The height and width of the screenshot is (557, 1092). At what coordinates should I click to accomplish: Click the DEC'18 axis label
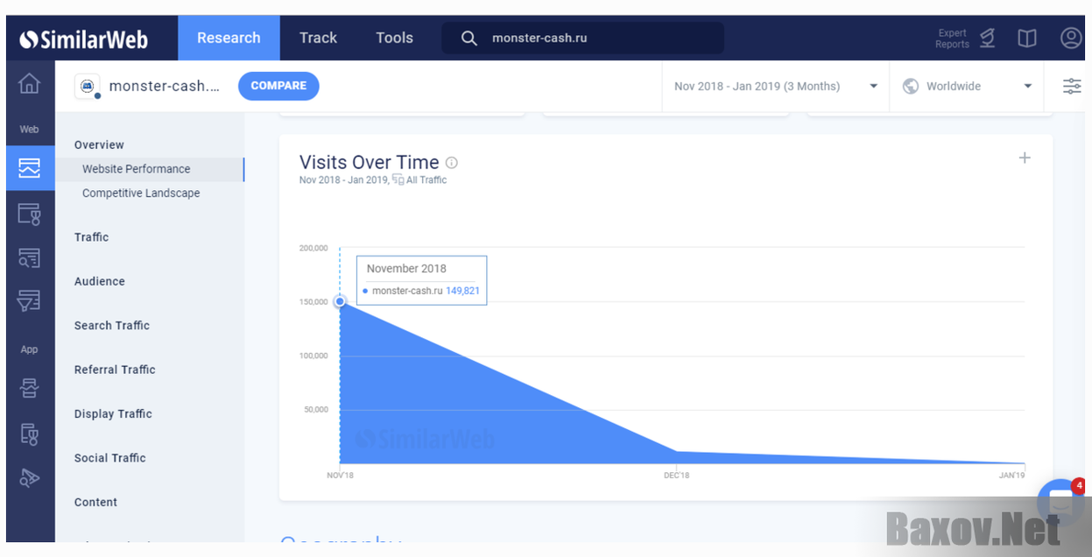[x=676, y=476]
